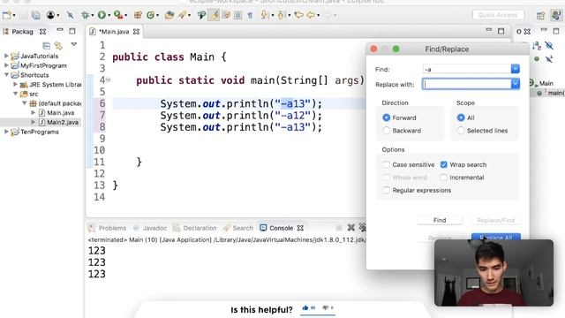The width and height of the screenshot is (565, 318).
Task: Run the program with green Run icon
Action: 102,15
